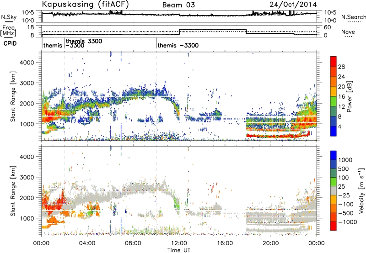Click the 'themis -3300' CPID label near 10:00
Screen dimensions: 366x253
pyautogui.click(x=178, y=45)
